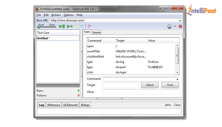The image size is (222, 127).
Task: Select the click id=login row
Action: pyautogui.click(x=131, y=72)
